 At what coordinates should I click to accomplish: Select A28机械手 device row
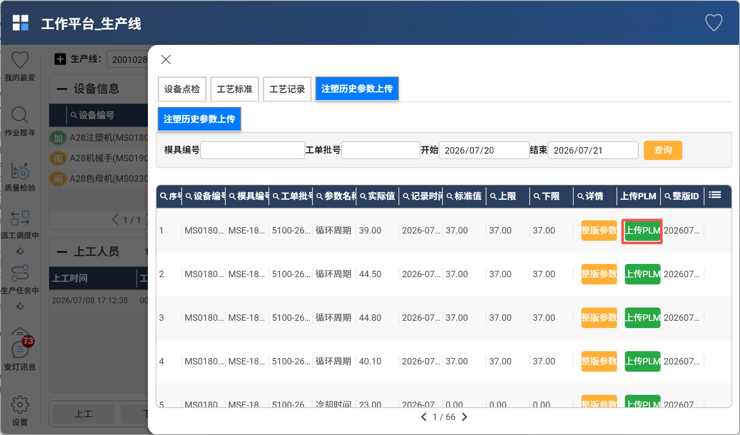coord(99,158)
